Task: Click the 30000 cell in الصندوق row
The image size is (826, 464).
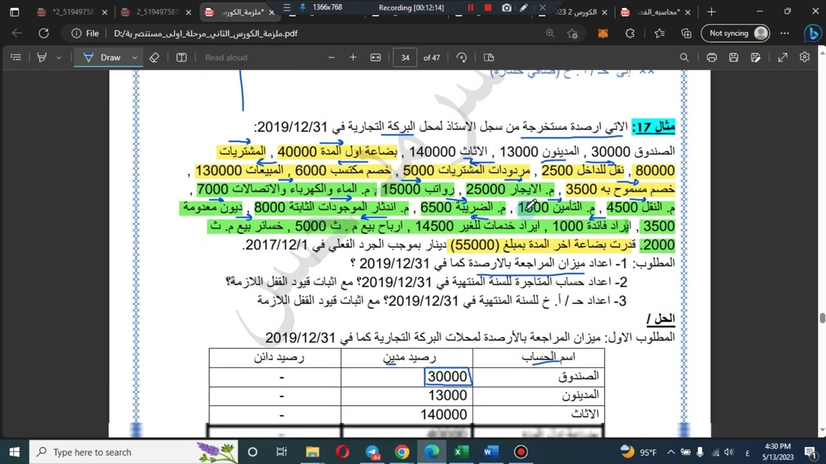Action: 448,376
